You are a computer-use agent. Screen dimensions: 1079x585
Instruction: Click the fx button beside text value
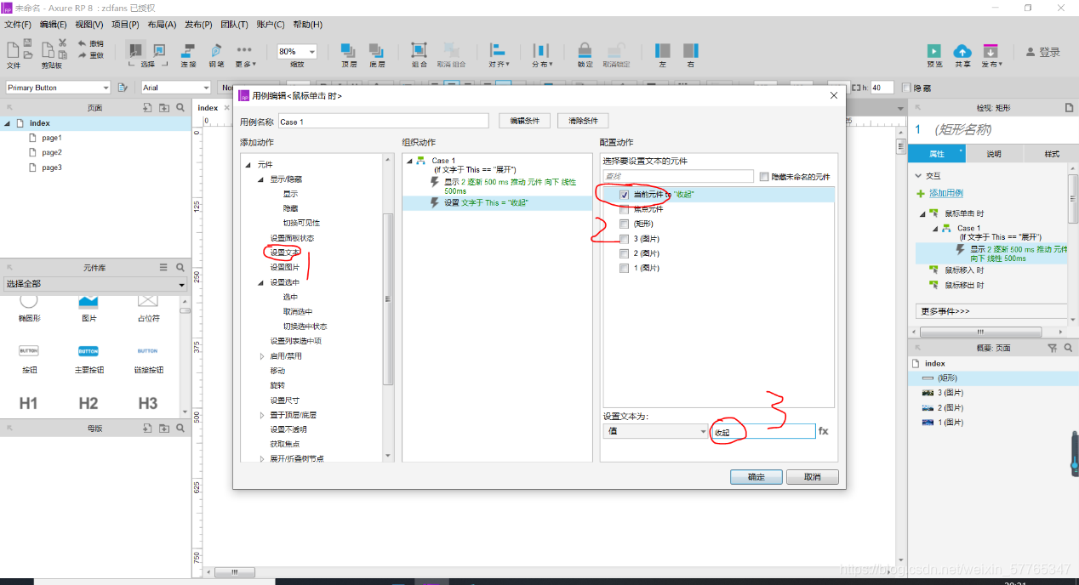point(823,431)
